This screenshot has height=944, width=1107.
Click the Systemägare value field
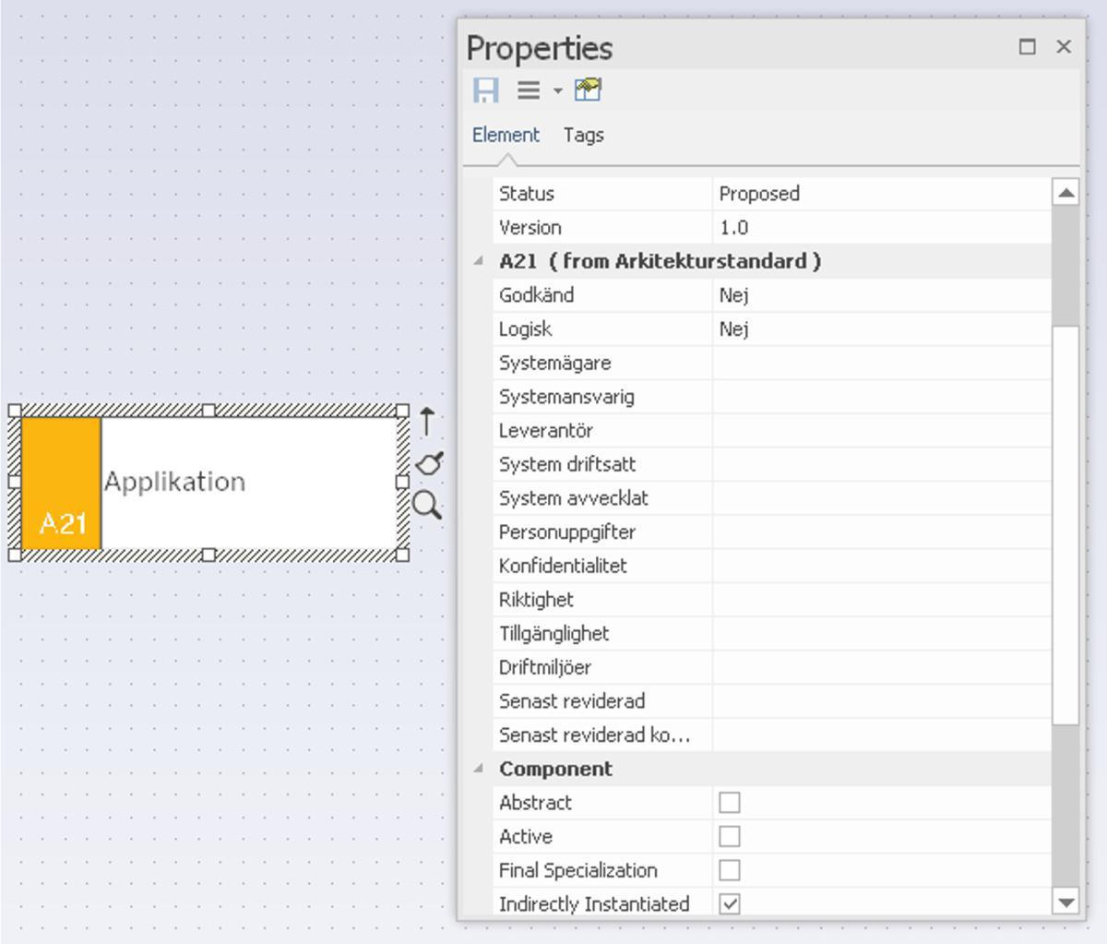880,364
